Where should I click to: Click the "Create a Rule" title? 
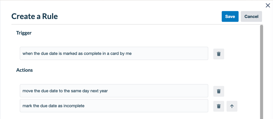pyautogui.click(x=35, y=17)
